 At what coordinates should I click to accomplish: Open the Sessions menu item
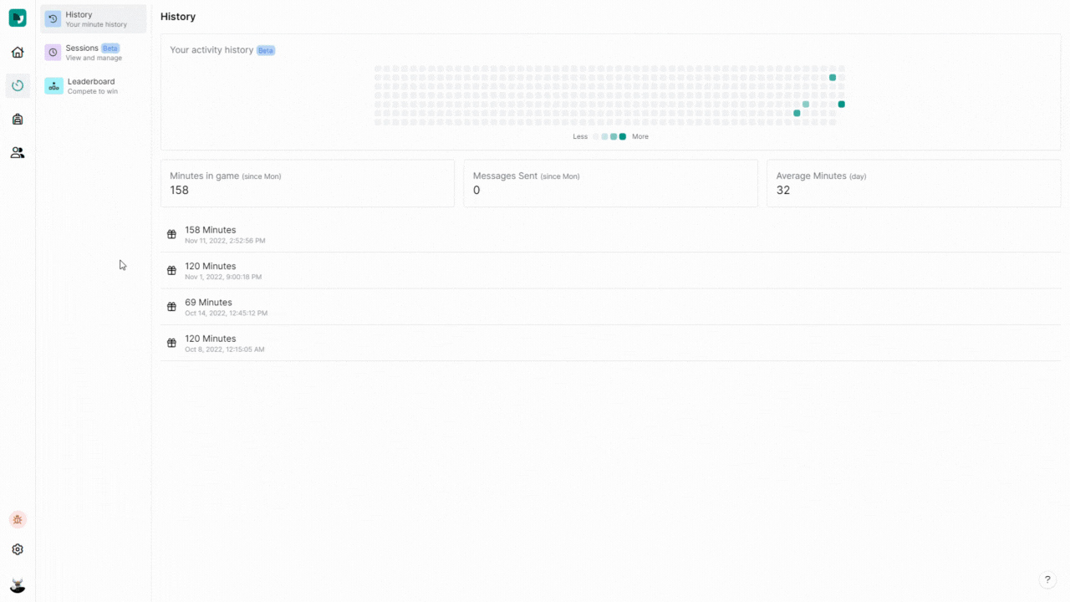93,53
